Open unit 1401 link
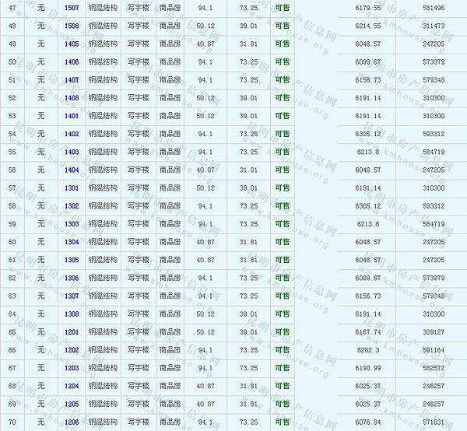Screen dimensions: 467x431 click(x=72, y=115)
